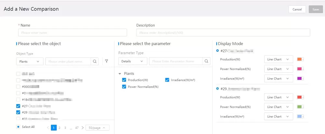The height and width of the screenshot is (134, 325).
Task: Toggle the Power Normalized(%) checkbox
Action: [x=124, y=87]
